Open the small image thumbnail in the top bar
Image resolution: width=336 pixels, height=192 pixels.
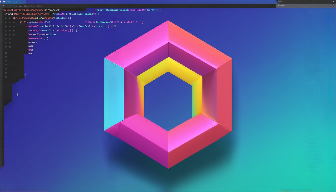click(x=280, y=1)
